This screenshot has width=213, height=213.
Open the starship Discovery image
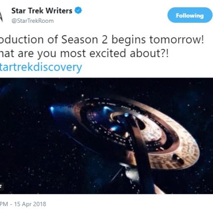pos(106,136)
